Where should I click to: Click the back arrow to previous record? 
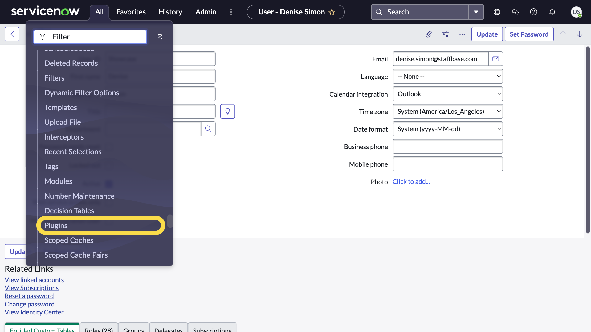click(12, 34)
